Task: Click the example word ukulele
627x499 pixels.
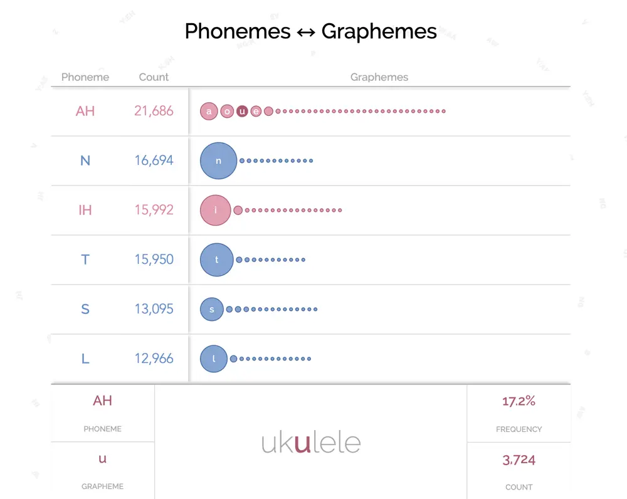Action: [311, 443]
